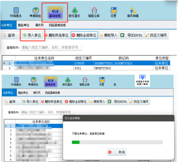Click 删除全部单位 in upper toolbar
The height and width of the screenshot is (164, 178).
pyautogui.click(x=84, y=35)
